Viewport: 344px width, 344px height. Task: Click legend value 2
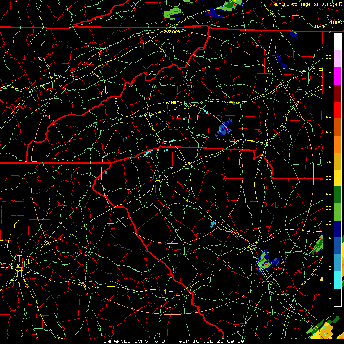tap(329, 284)
